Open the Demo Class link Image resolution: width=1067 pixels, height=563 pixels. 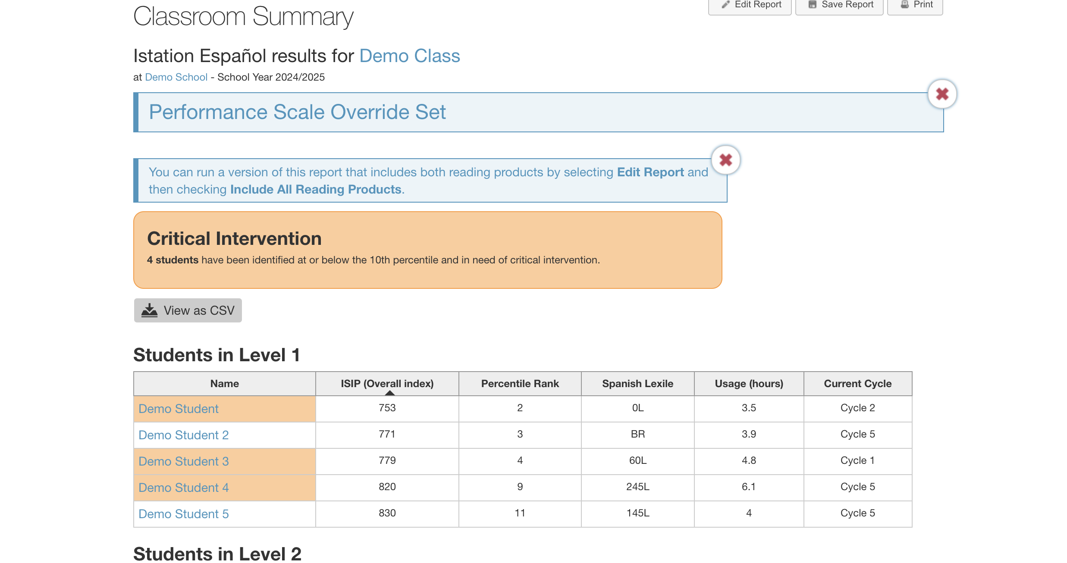409,56
